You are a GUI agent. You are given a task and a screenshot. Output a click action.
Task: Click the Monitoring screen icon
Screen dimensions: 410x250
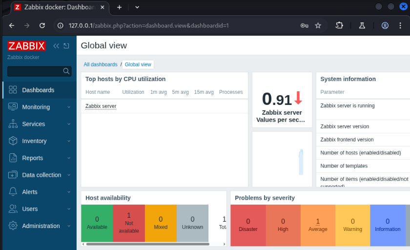click(13, 107)
